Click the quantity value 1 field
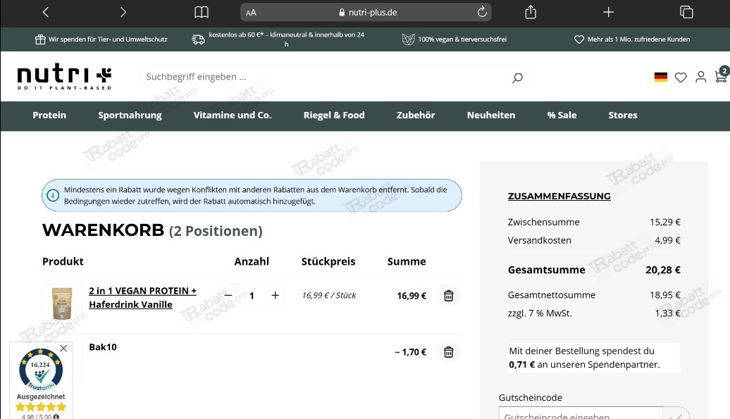730x419 pixels. 252,296
